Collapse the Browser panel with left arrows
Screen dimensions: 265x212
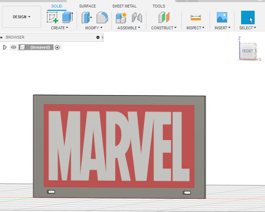1,37
